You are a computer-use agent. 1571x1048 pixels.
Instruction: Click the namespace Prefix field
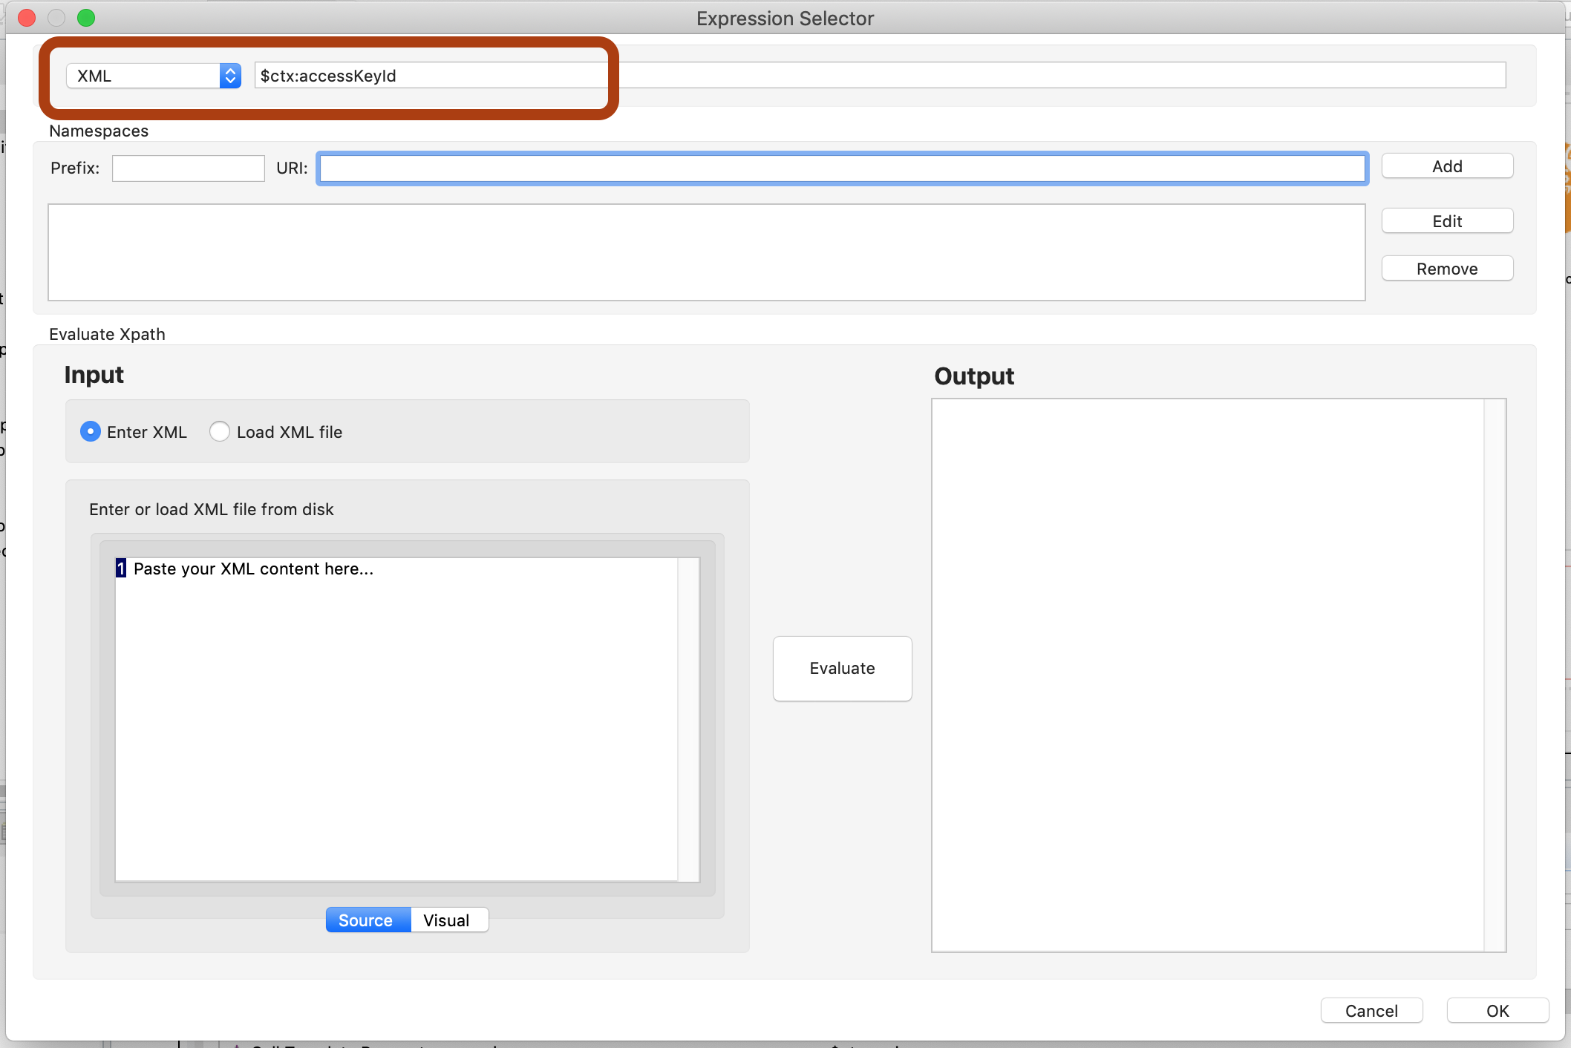click(188, 168)
